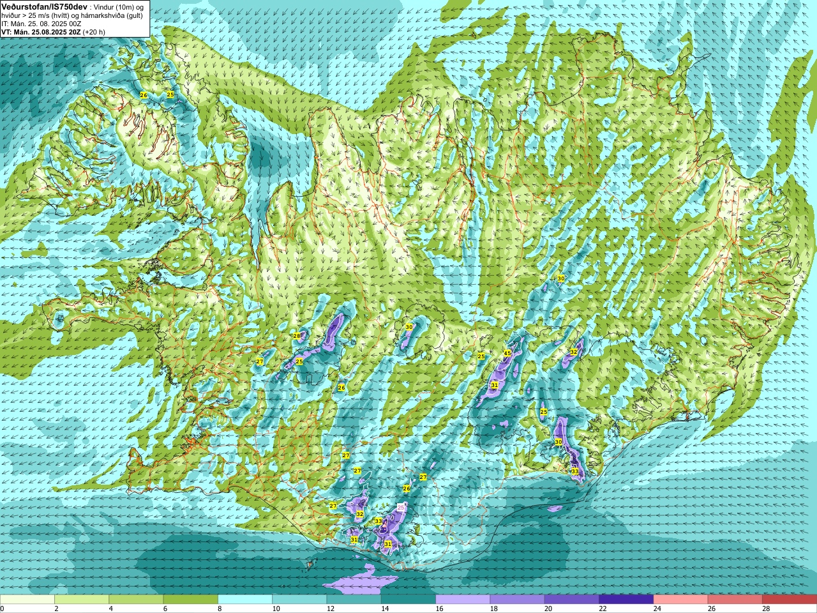Click the yellow gust label '45'
The image size is (817, 613).
(507, 353)
